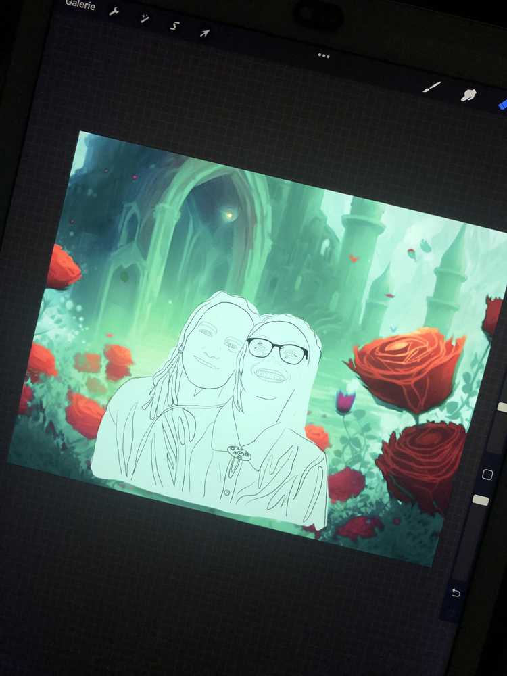Select the Paint brush tool
This screenshot has width=507, height=676.
tap(432, 87)
